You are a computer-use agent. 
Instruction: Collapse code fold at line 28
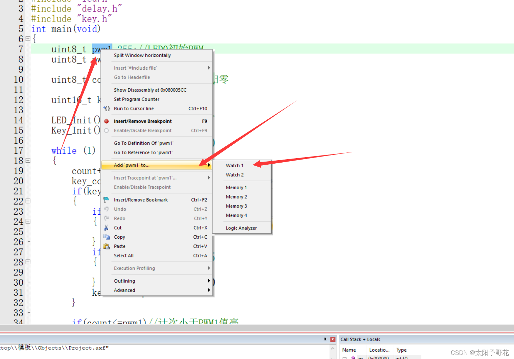28,262
